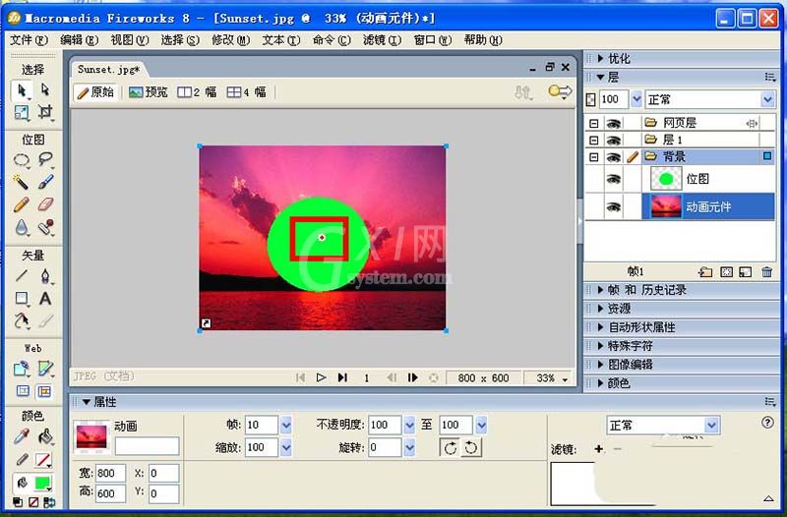The width and height of the screenshot is (787, 517).
Task: Expand the 特殊字符 panel
Action: pos(600,346)
